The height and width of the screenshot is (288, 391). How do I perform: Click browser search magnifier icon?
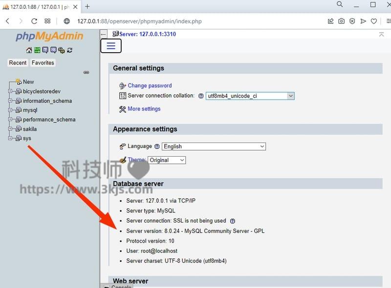[x=340, y=4]
